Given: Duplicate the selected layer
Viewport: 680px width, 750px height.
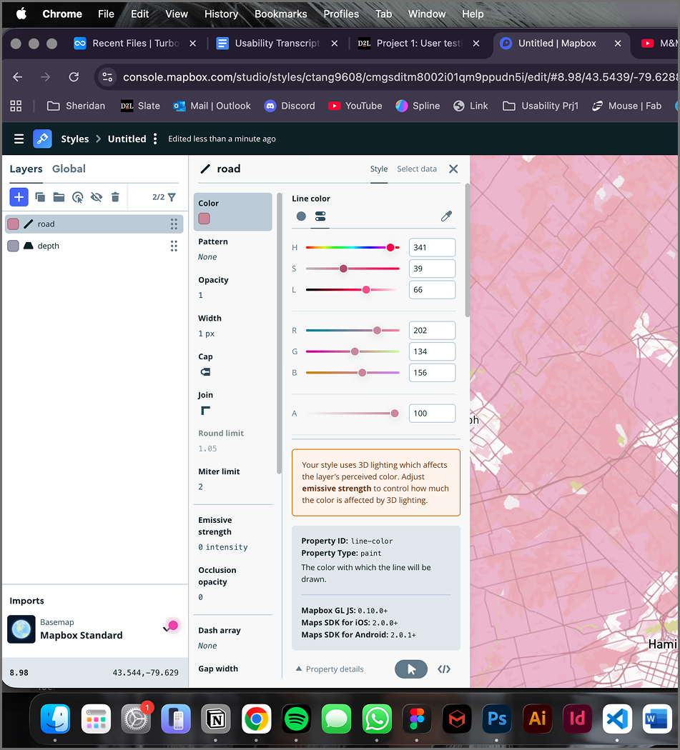Looking at the screenshot, I should coord(40,197).
